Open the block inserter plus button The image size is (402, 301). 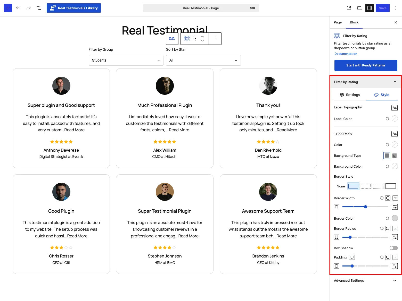[8, 8]
